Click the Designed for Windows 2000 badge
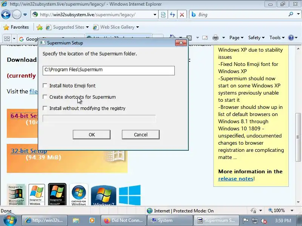This screenshot has width=302, height=226. tap(16, 195)
